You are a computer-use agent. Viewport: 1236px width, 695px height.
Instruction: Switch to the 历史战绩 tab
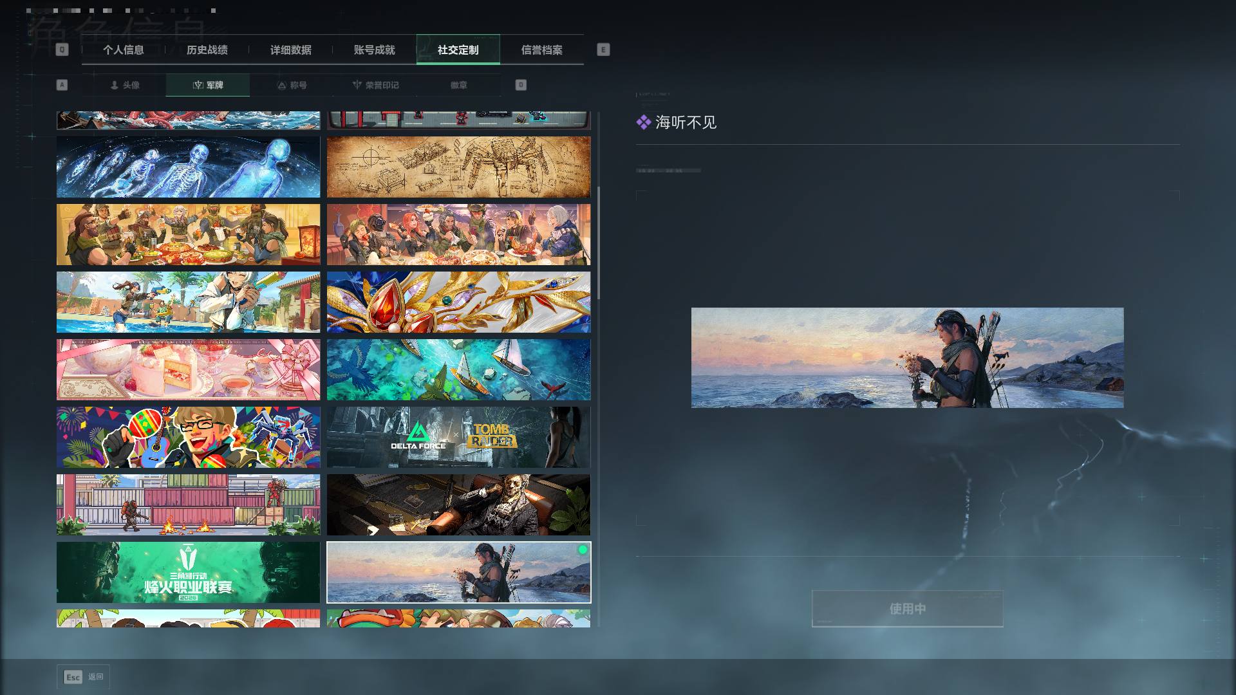[x=207, y=50]
